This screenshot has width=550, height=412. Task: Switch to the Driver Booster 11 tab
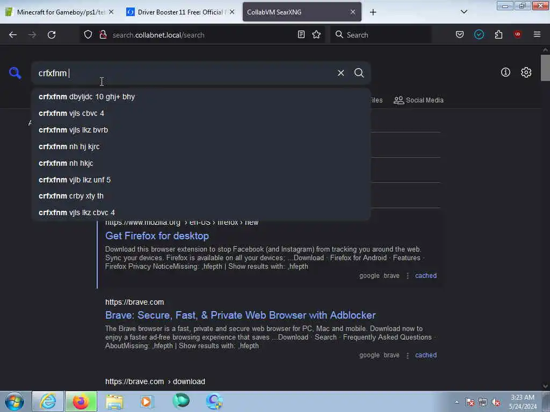(x=180, y=12)
